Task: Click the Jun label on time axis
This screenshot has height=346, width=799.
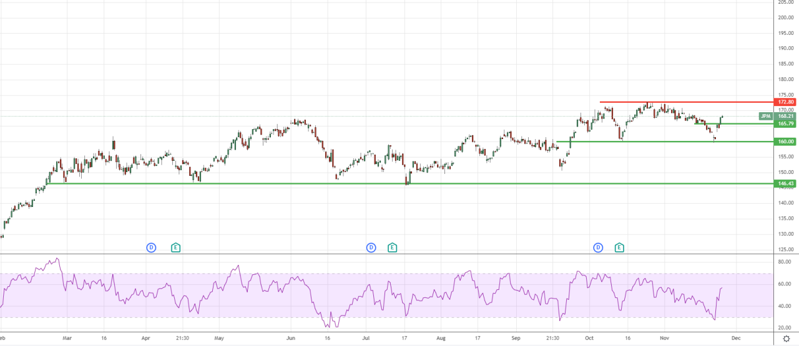Action: pyautogui.click(x=290, y=339)
